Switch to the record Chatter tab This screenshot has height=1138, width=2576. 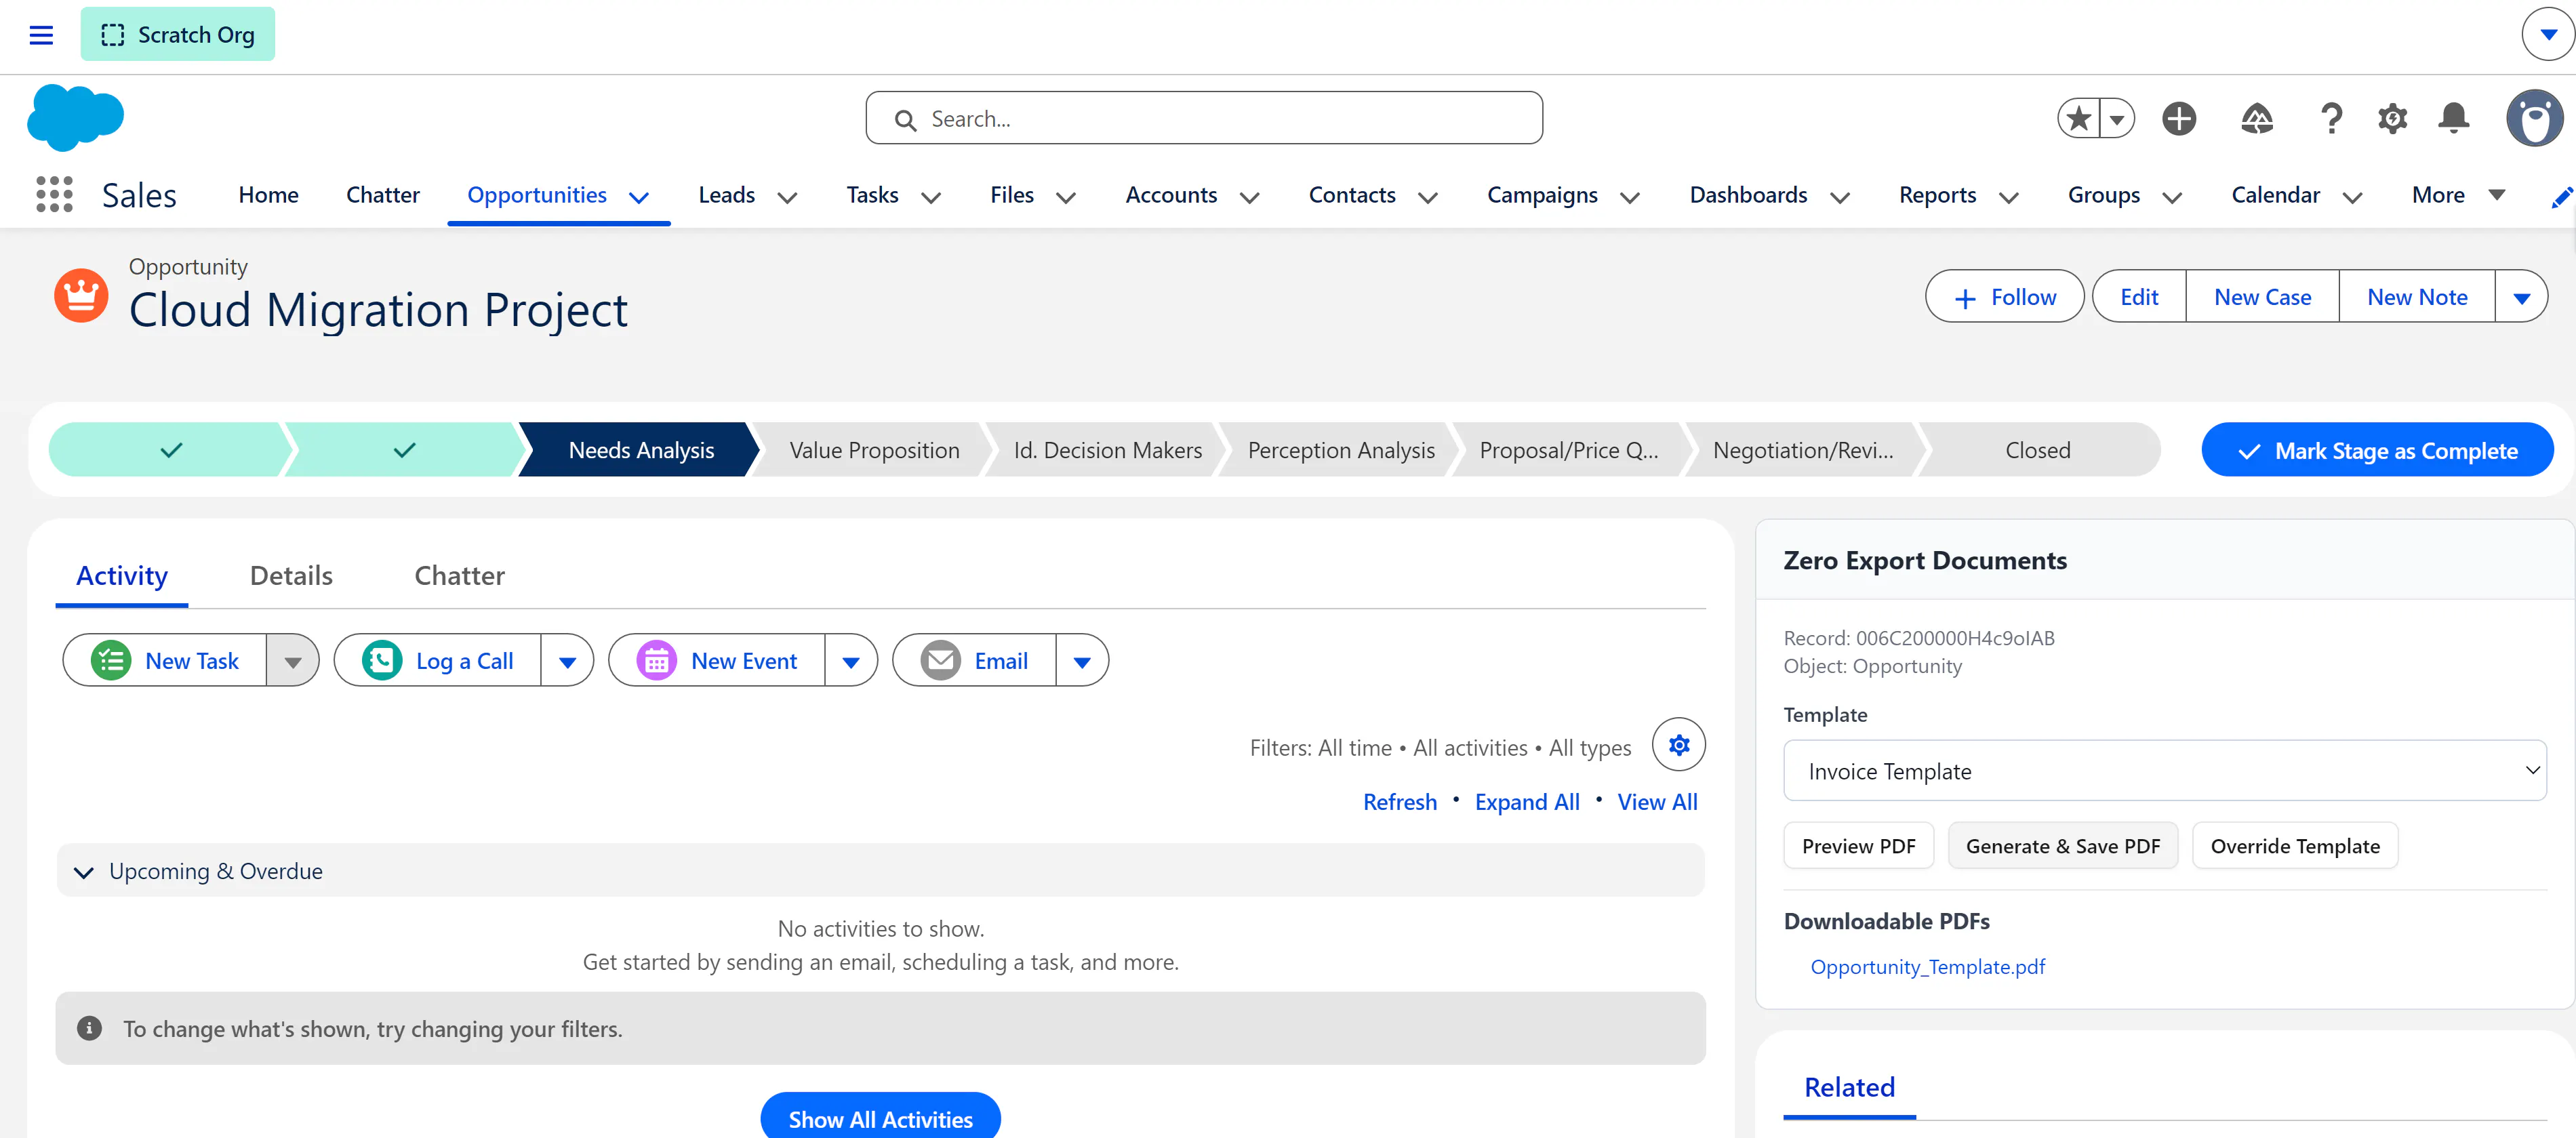tap(459, 575)
